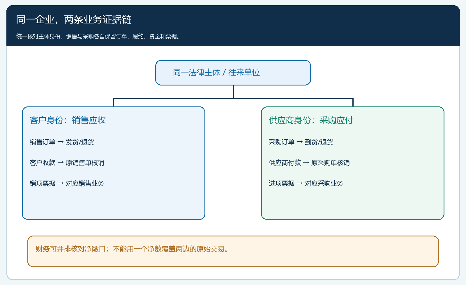Click the note starting with 财务可并排核对净敞口
Image resolution: width=466 pixels, height=285 pixels.
click(x=233, y=251)
